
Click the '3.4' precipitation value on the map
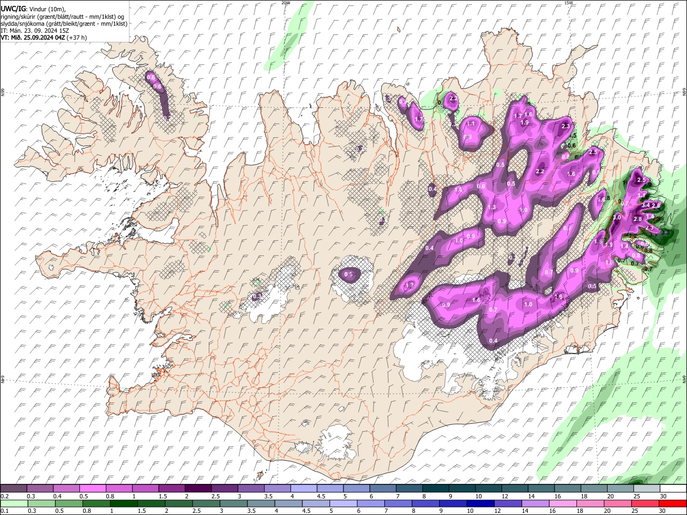pos(646,205)
